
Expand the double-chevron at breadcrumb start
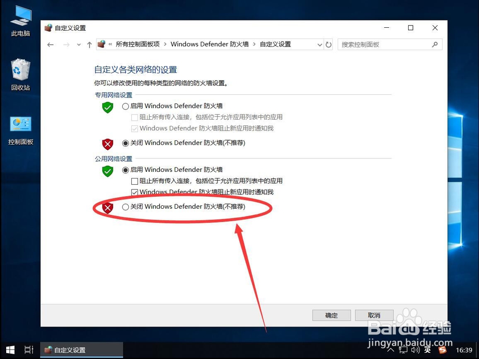coord(110,44)
